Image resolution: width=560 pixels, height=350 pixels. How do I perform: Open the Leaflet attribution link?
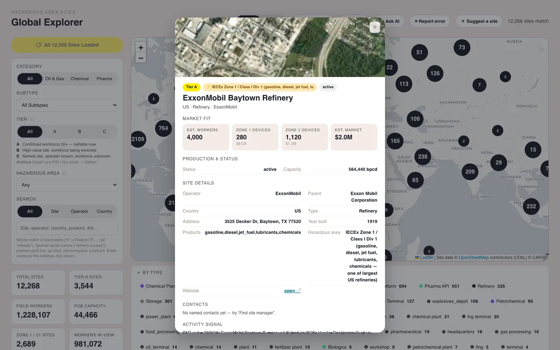tap(424, 258)
